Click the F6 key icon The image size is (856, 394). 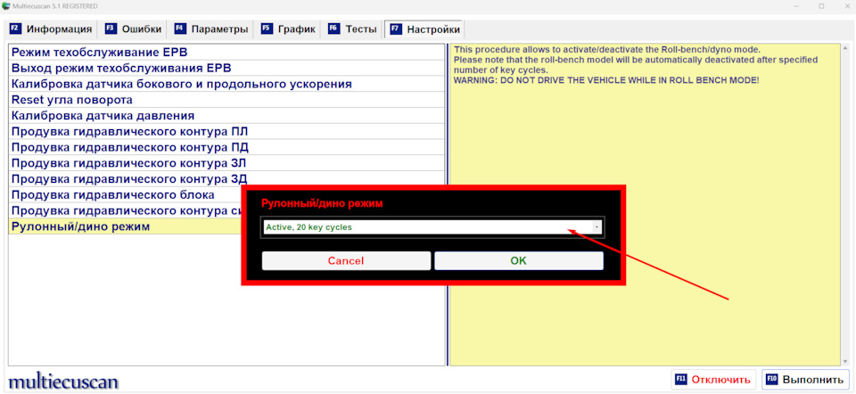(x=334, y=29)
